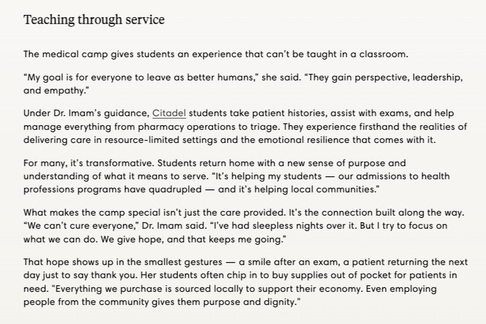The height and width of the screenshot is (324, 486).
Task: Click the phrase "helping local communities"
Action: 314,189
